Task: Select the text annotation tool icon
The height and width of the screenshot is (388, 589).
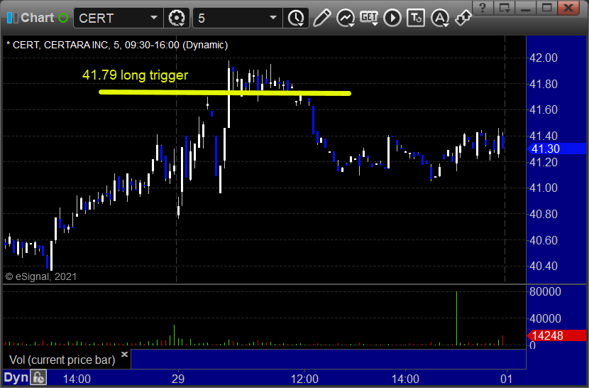Action: pos(416,18)
